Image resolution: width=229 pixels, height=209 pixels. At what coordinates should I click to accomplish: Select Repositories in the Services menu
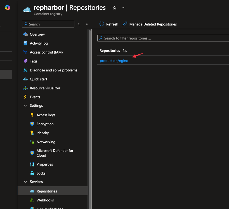coord(53,191)
